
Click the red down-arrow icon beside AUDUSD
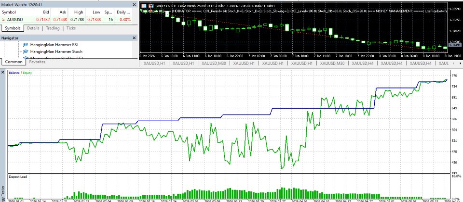tap(3, 19)
